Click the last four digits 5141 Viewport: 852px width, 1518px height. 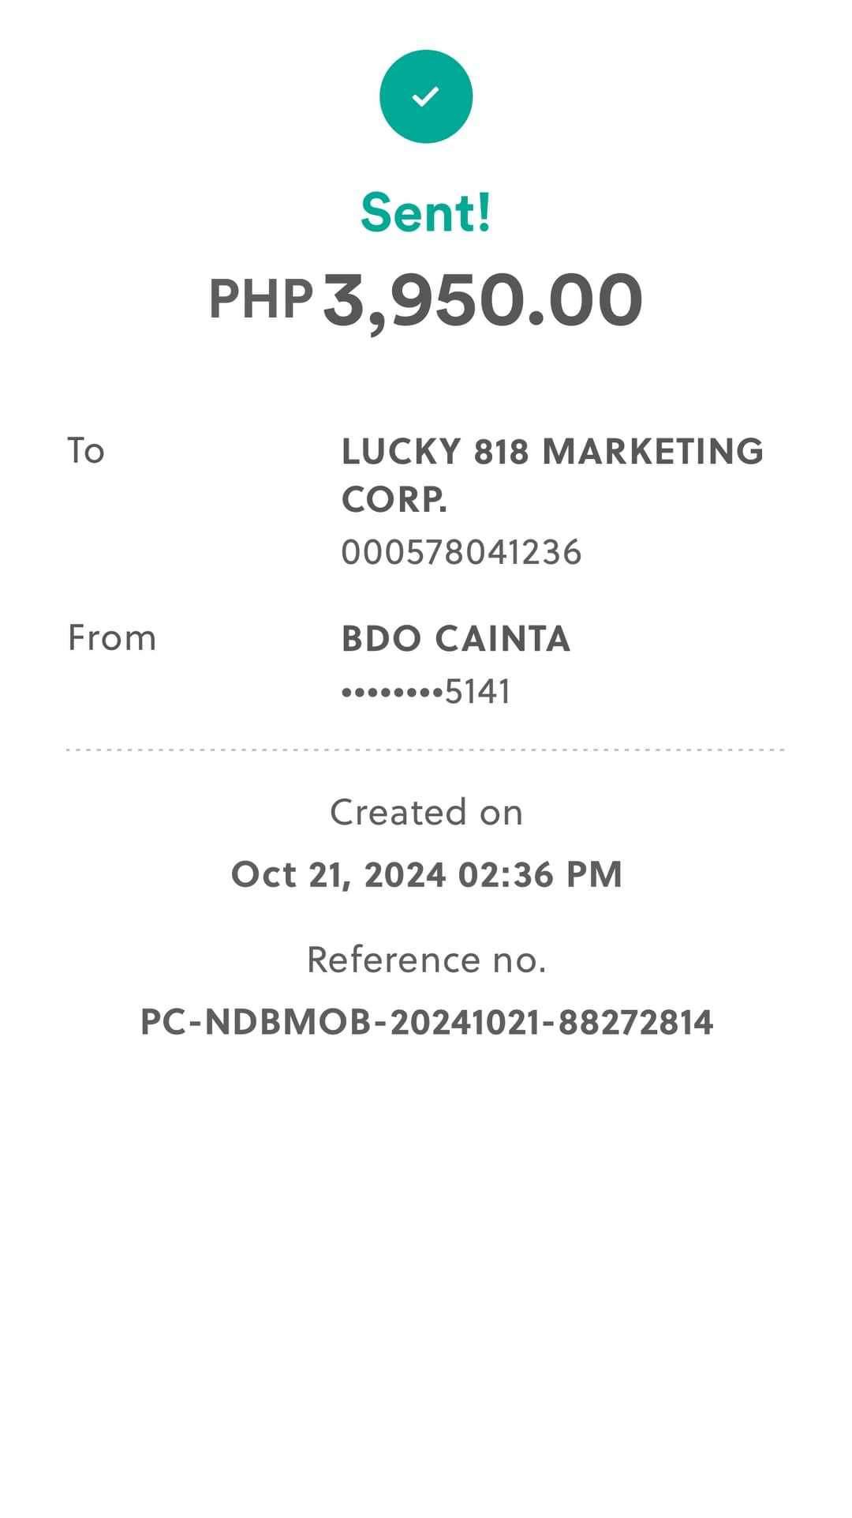click(x=478, y=692)
